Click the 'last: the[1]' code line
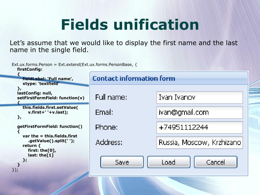The height and width of the screenshot is (195, 260). pos(41,155)
